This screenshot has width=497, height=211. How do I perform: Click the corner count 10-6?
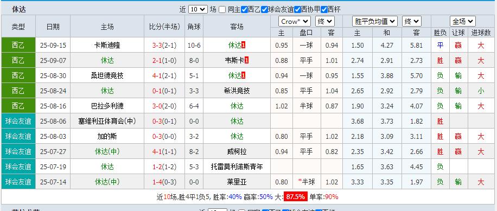coord(194,45)
